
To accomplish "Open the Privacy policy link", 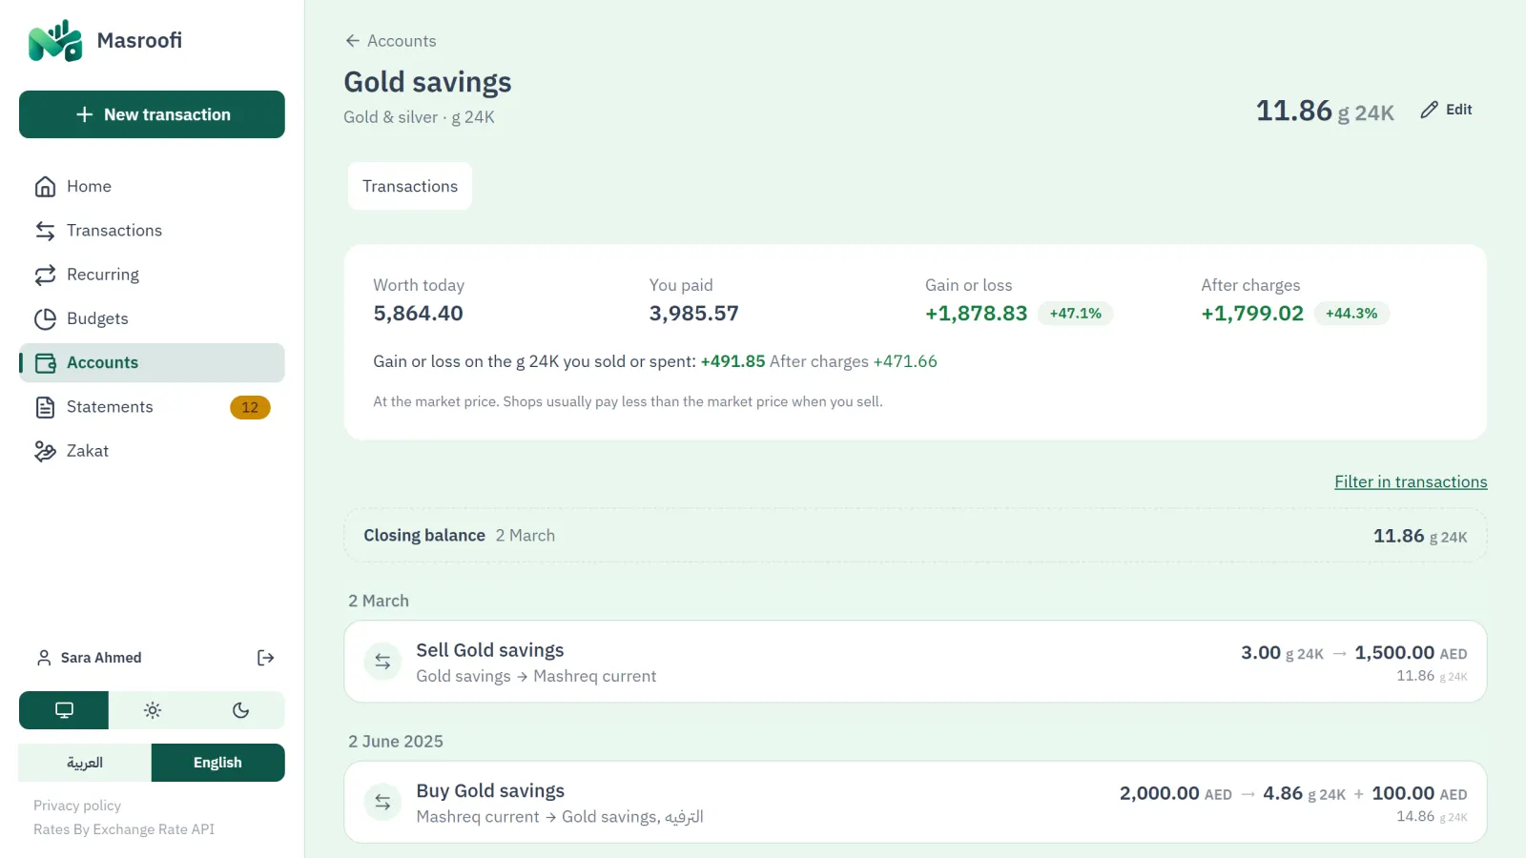I will pyautogui.click(x=77, y=806).
